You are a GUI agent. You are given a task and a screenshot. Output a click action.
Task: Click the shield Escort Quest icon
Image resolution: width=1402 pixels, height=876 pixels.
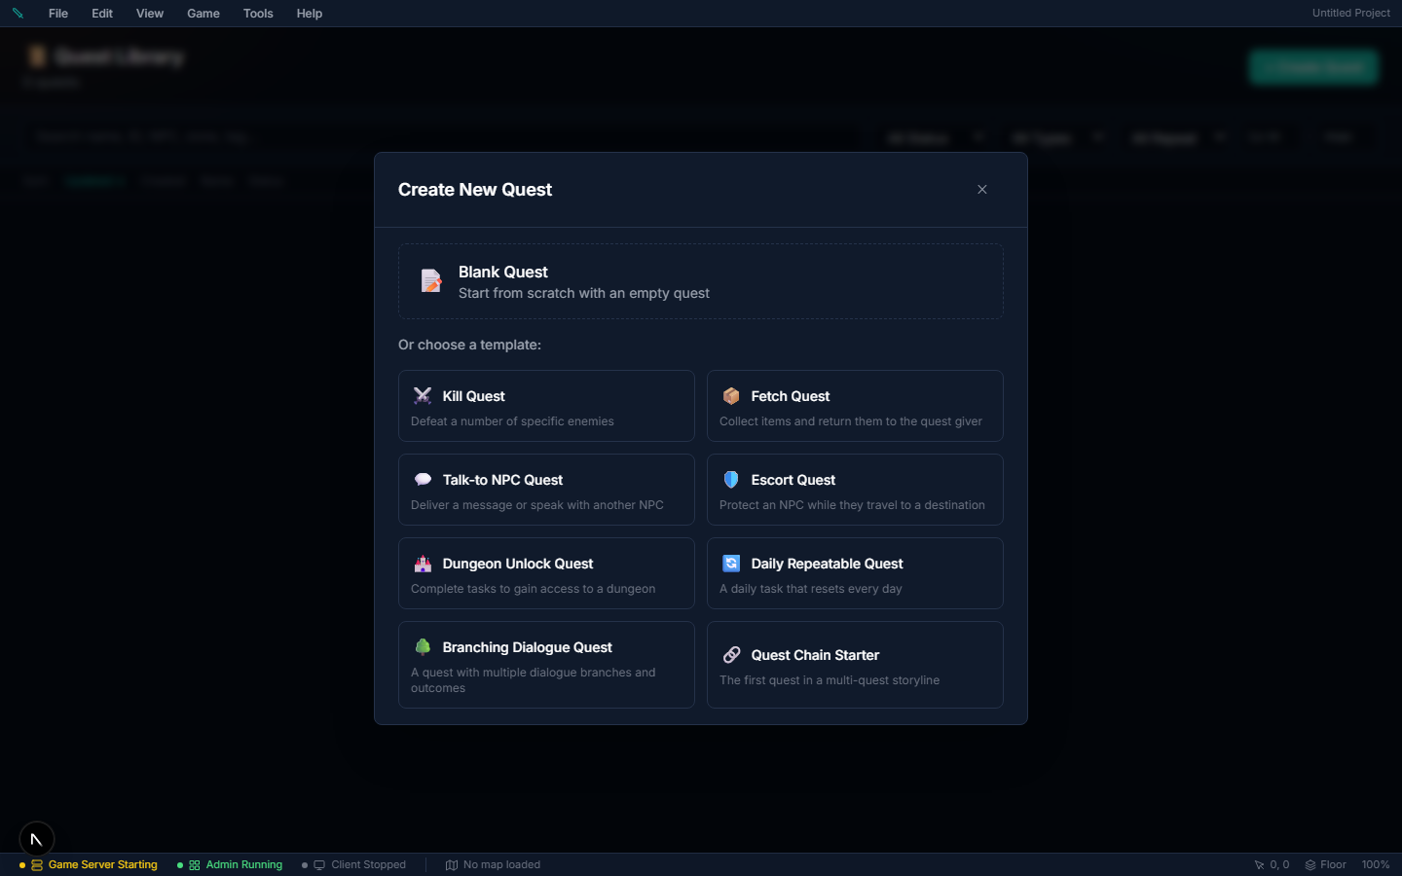click(x=731, y=479)
